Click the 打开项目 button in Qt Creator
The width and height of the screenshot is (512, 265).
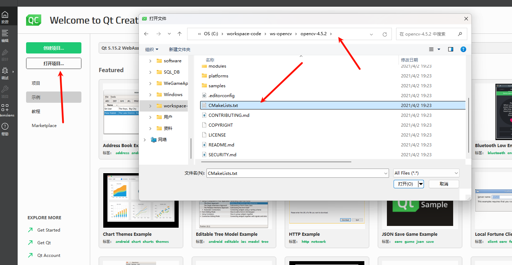pyautogui.click(x=54, y=63)
